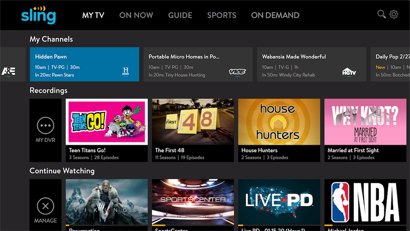Switch to the ON NOW tab

pos(136,15)
